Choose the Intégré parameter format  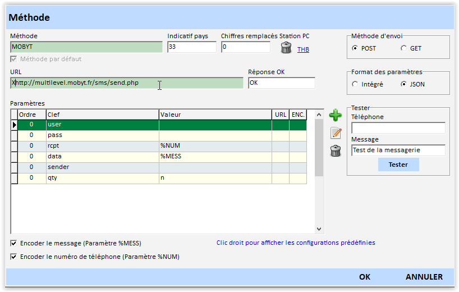pyautogui.click(x=355, y=84)
